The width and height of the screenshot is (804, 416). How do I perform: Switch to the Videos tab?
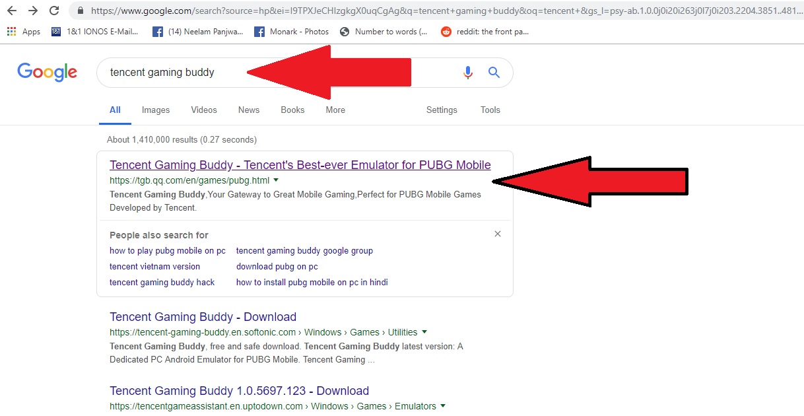tap(204, 110)
